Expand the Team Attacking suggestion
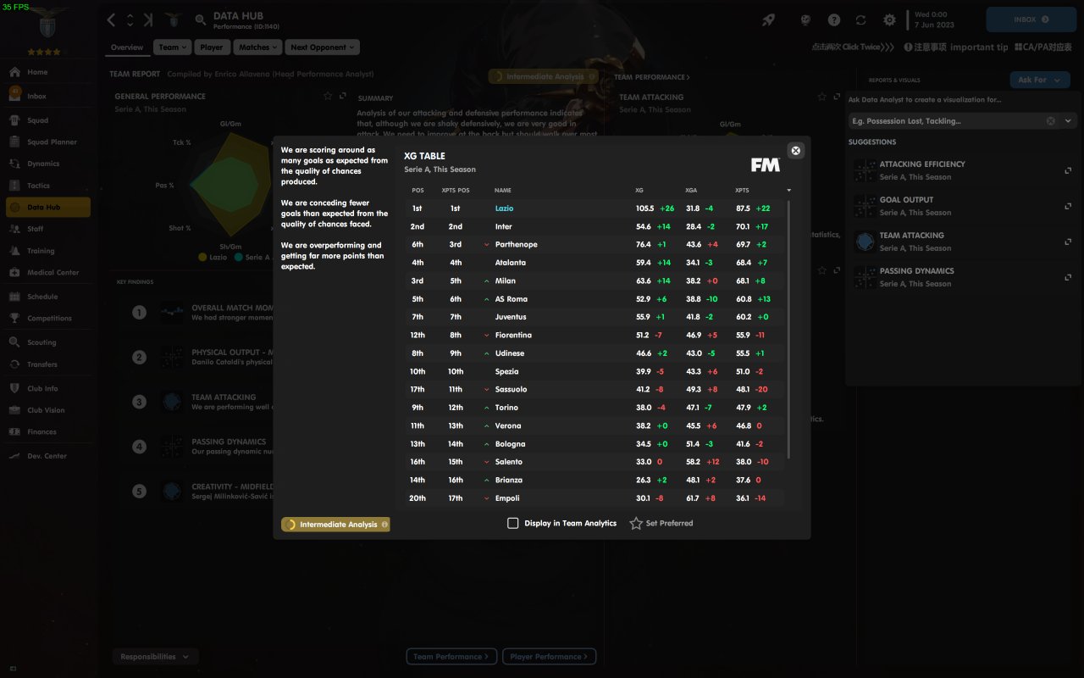Image resolution: width=1084 pixels, height=678 pixels. pyautogui.click(x=1068, y=242)
